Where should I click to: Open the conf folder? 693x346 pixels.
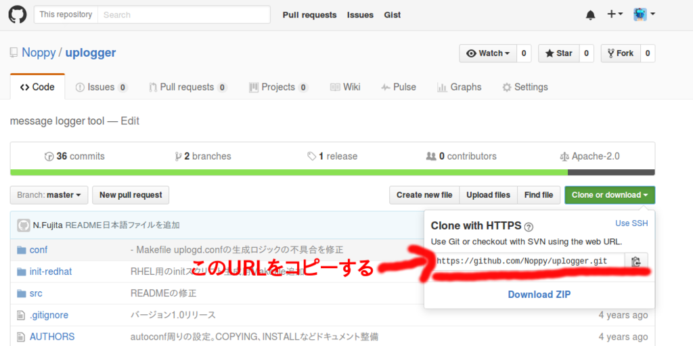pyautogui.click(x=39, y=250)
